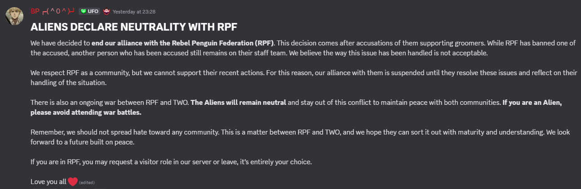This screenshot has width=581, height=189.
Task: Click the author's profile avatar
Action: pos(14,17)
